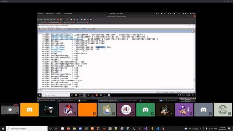The height and width of the screenshot is (131, 233).
Task: Open the guest VM Start button
Action: [40, 95]
